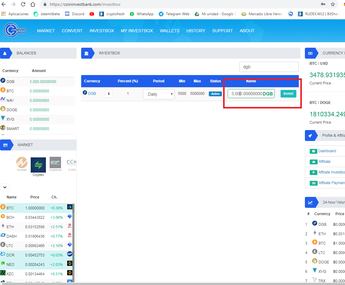345x285 pixels.
Task: Click DGB info button in investbox row
Action: 109,94
